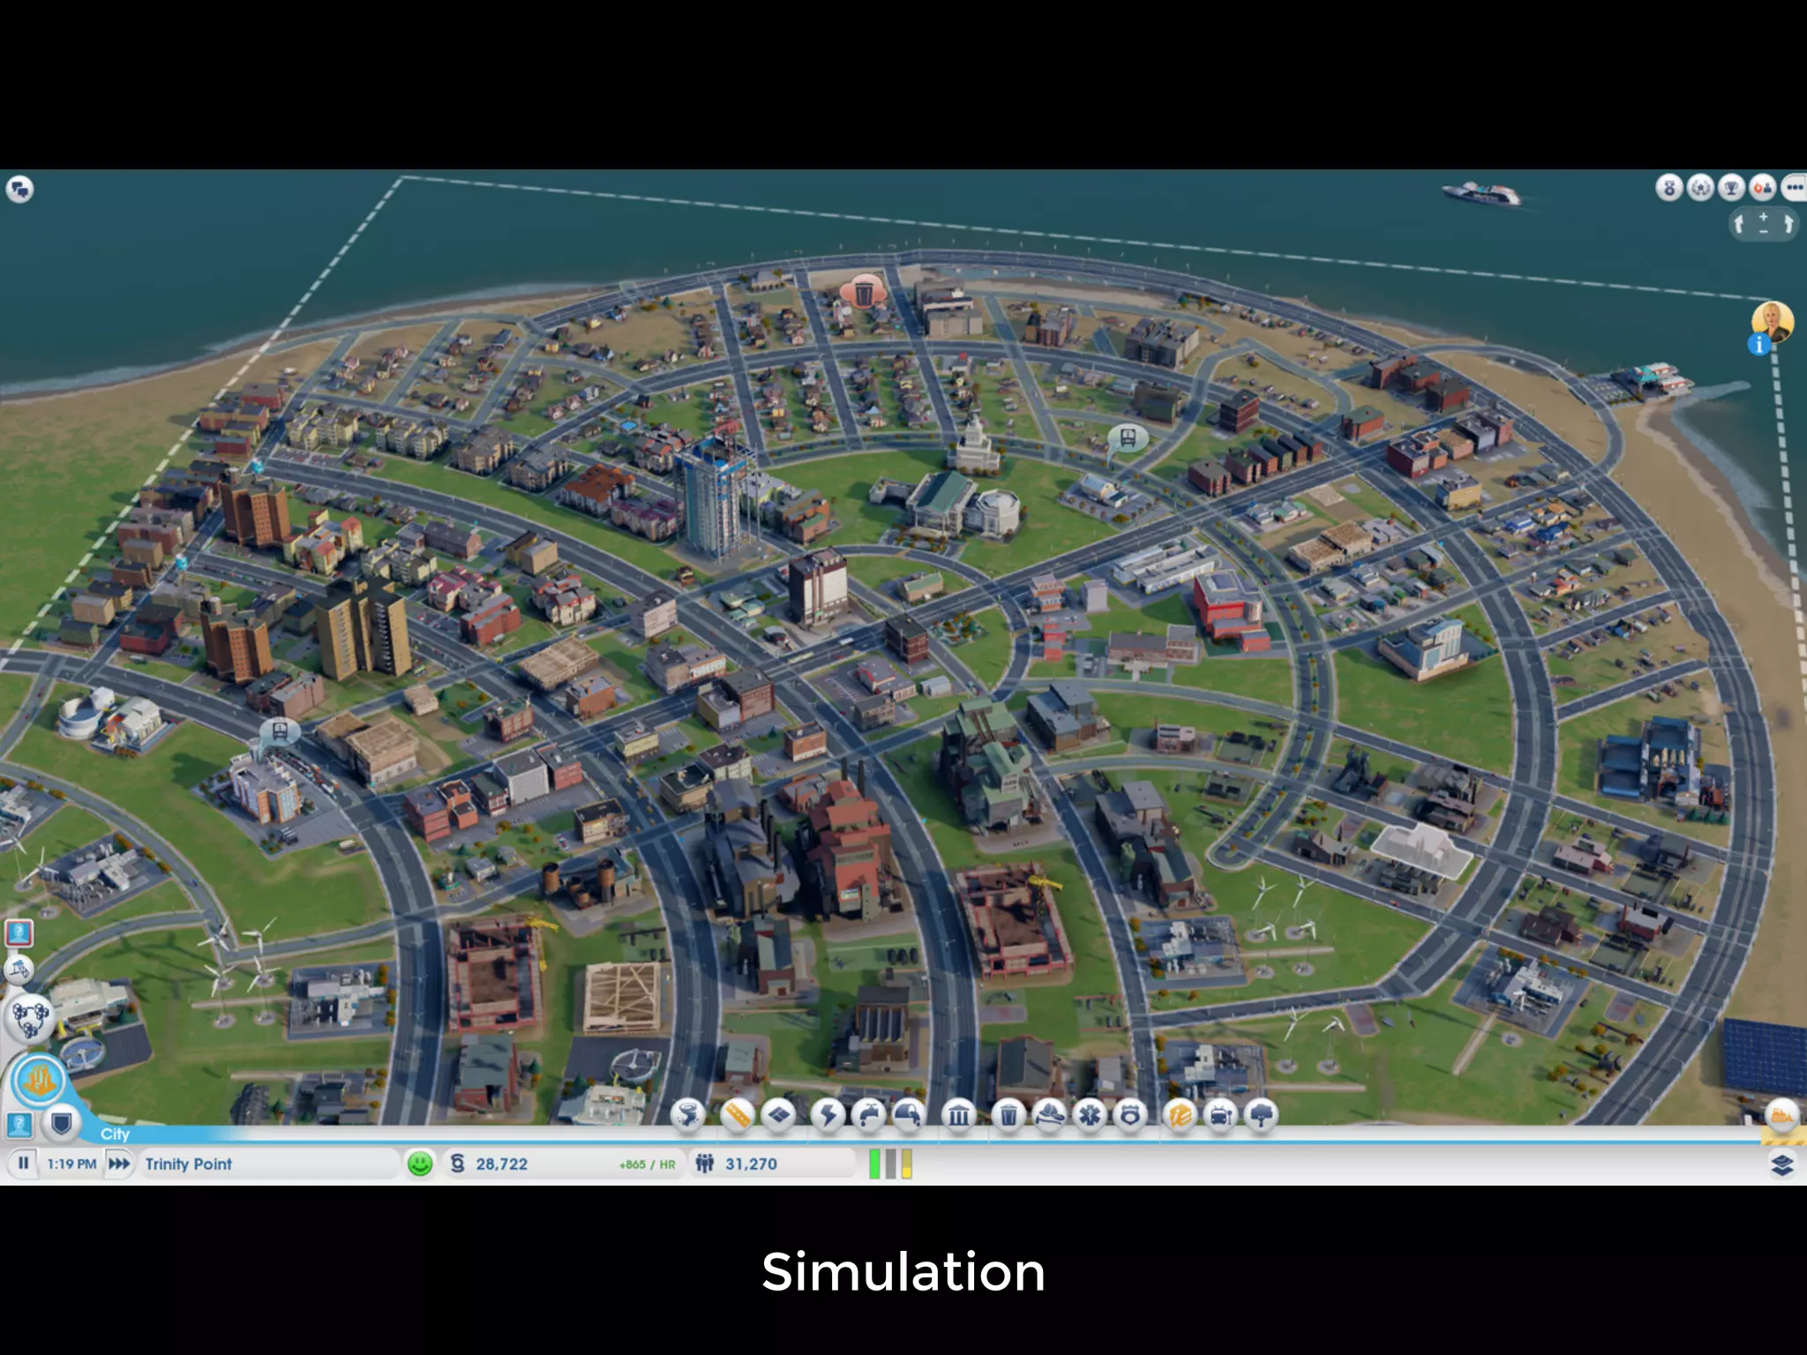
Task: Open the data layers stack icon
Action: coord(1782,1165)
